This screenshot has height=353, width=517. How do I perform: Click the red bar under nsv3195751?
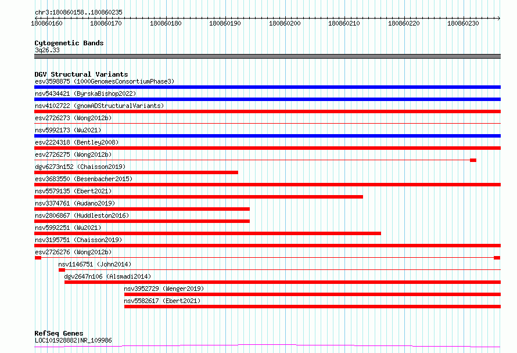coord(267,246)
